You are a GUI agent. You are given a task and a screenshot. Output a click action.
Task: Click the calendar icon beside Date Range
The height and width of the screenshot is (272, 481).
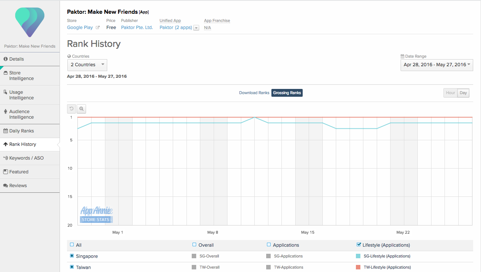[402, 57]
